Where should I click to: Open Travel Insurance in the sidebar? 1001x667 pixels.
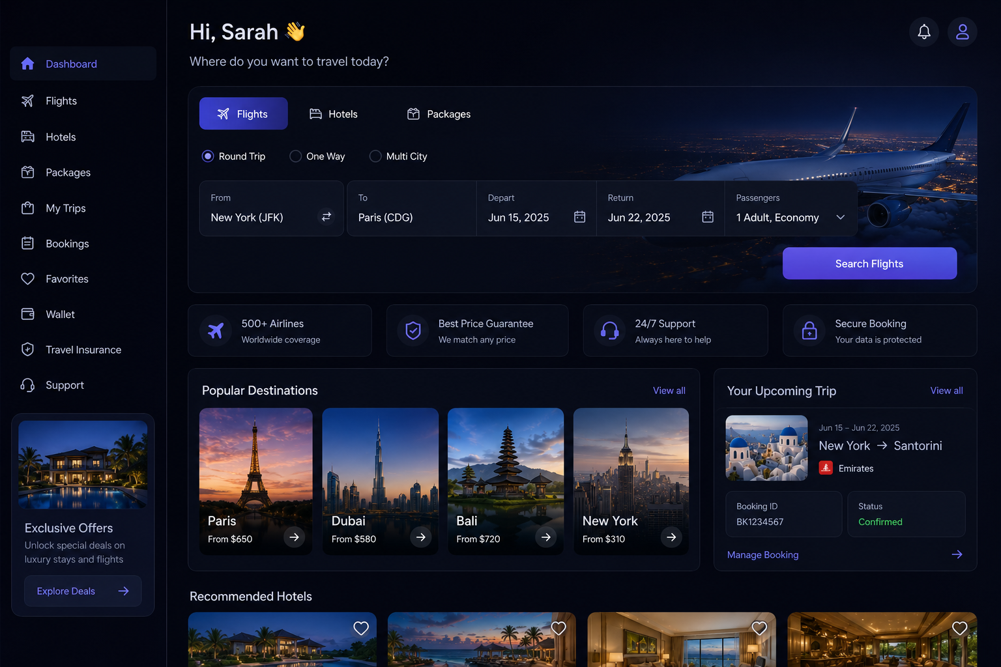click(83, 350)
